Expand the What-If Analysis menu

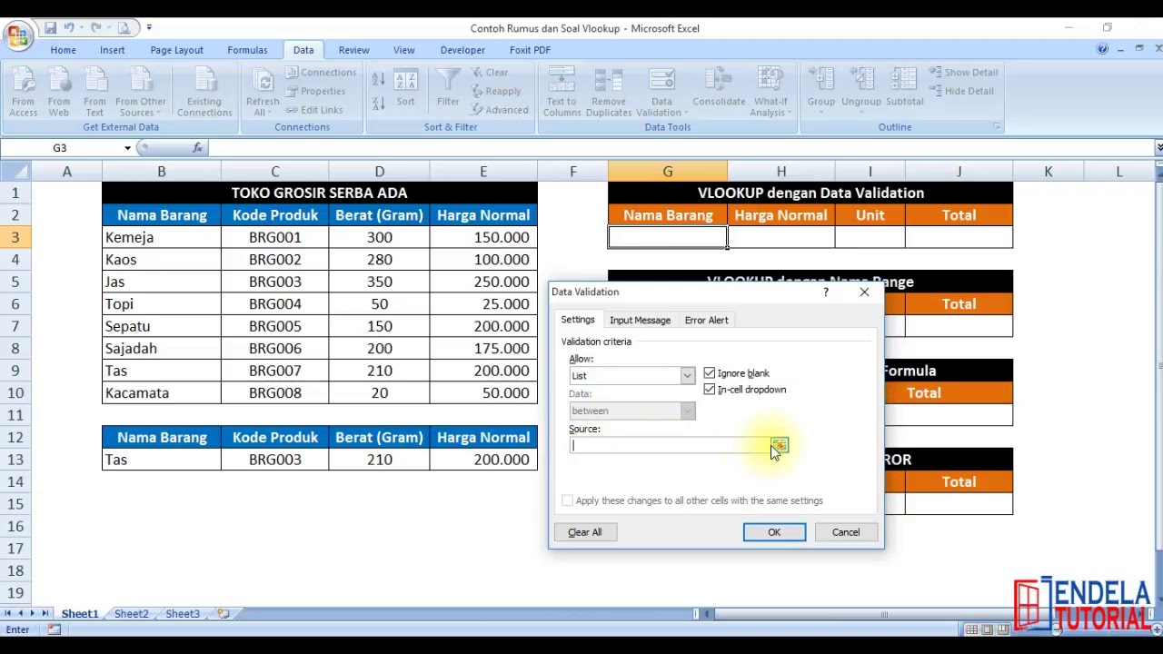(x=770, y=107)
